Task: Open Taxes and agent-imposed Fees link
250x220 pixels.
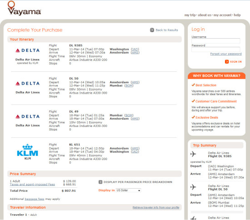Action: pos(32,185)
